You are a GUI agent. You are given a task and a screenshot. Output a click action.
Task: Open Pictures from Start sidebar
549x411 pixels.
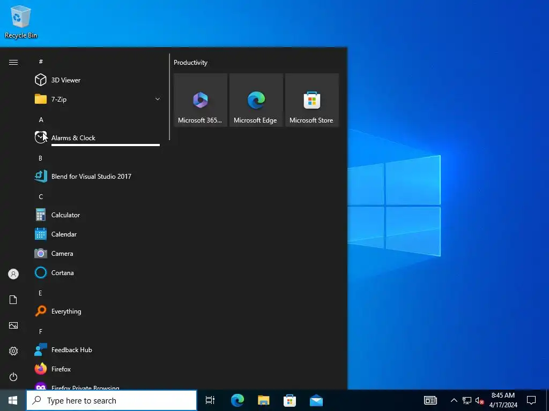[13, 325]
